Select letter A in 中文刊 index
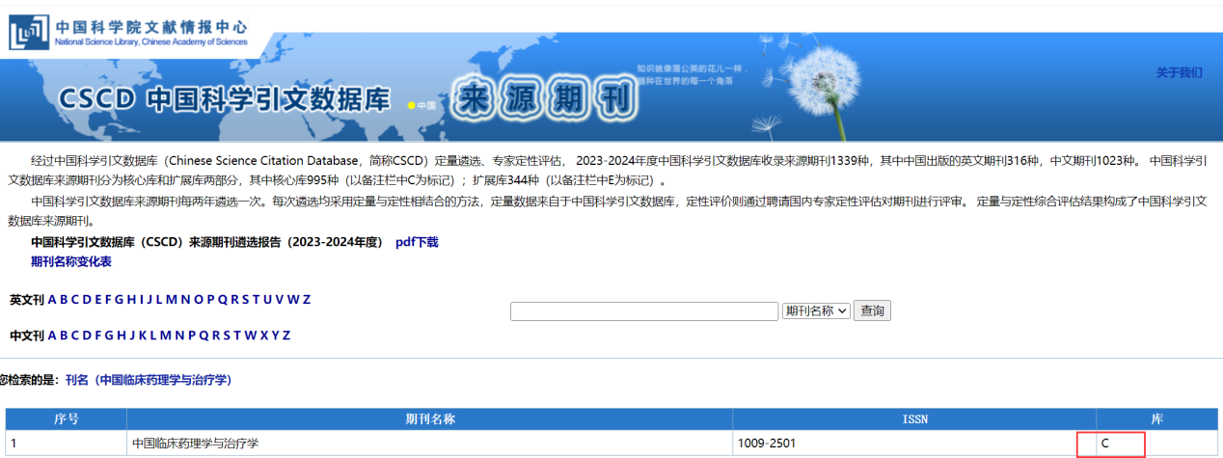This screenshot has width=1223, height=458. coord(52,336)
